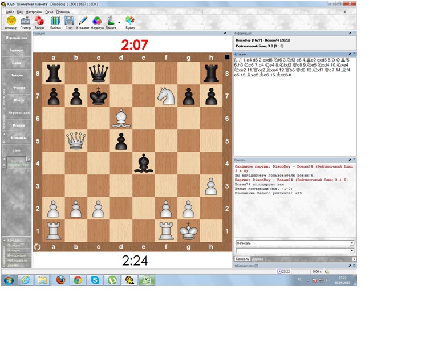This screenshot has height=350, width=438.
Task: Open uTorrent from the taskbar
Action: (x=112, y=280)
